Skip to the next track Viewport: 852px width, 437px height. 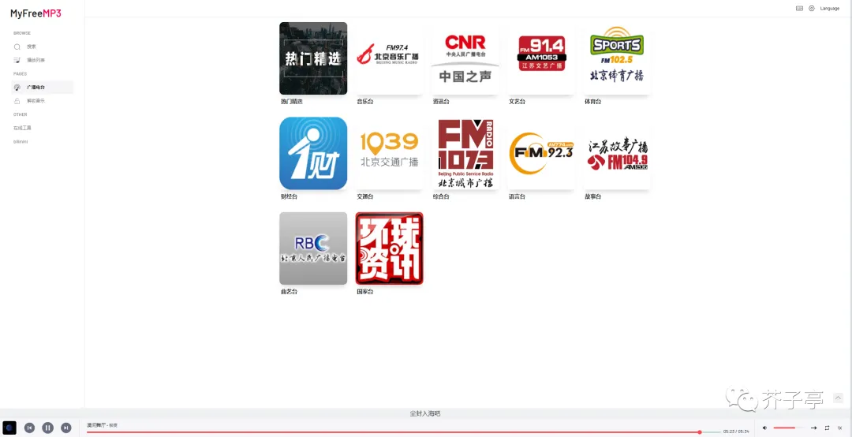pyautogui.click(x=65, y=428)
